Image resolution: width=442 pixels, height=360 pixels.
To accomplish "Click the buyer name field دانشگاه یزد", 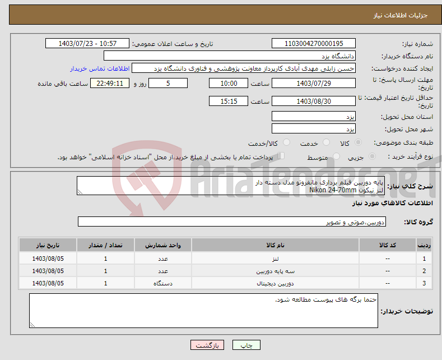I will (230, 56).
